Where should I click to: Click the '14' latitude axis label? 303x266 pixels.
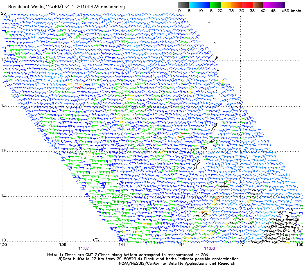3,151
